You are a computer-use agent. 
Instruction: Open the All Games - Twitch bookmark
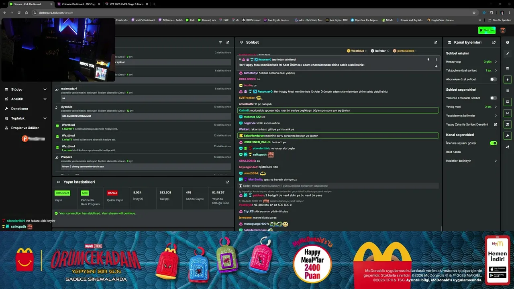click(170, 20)
